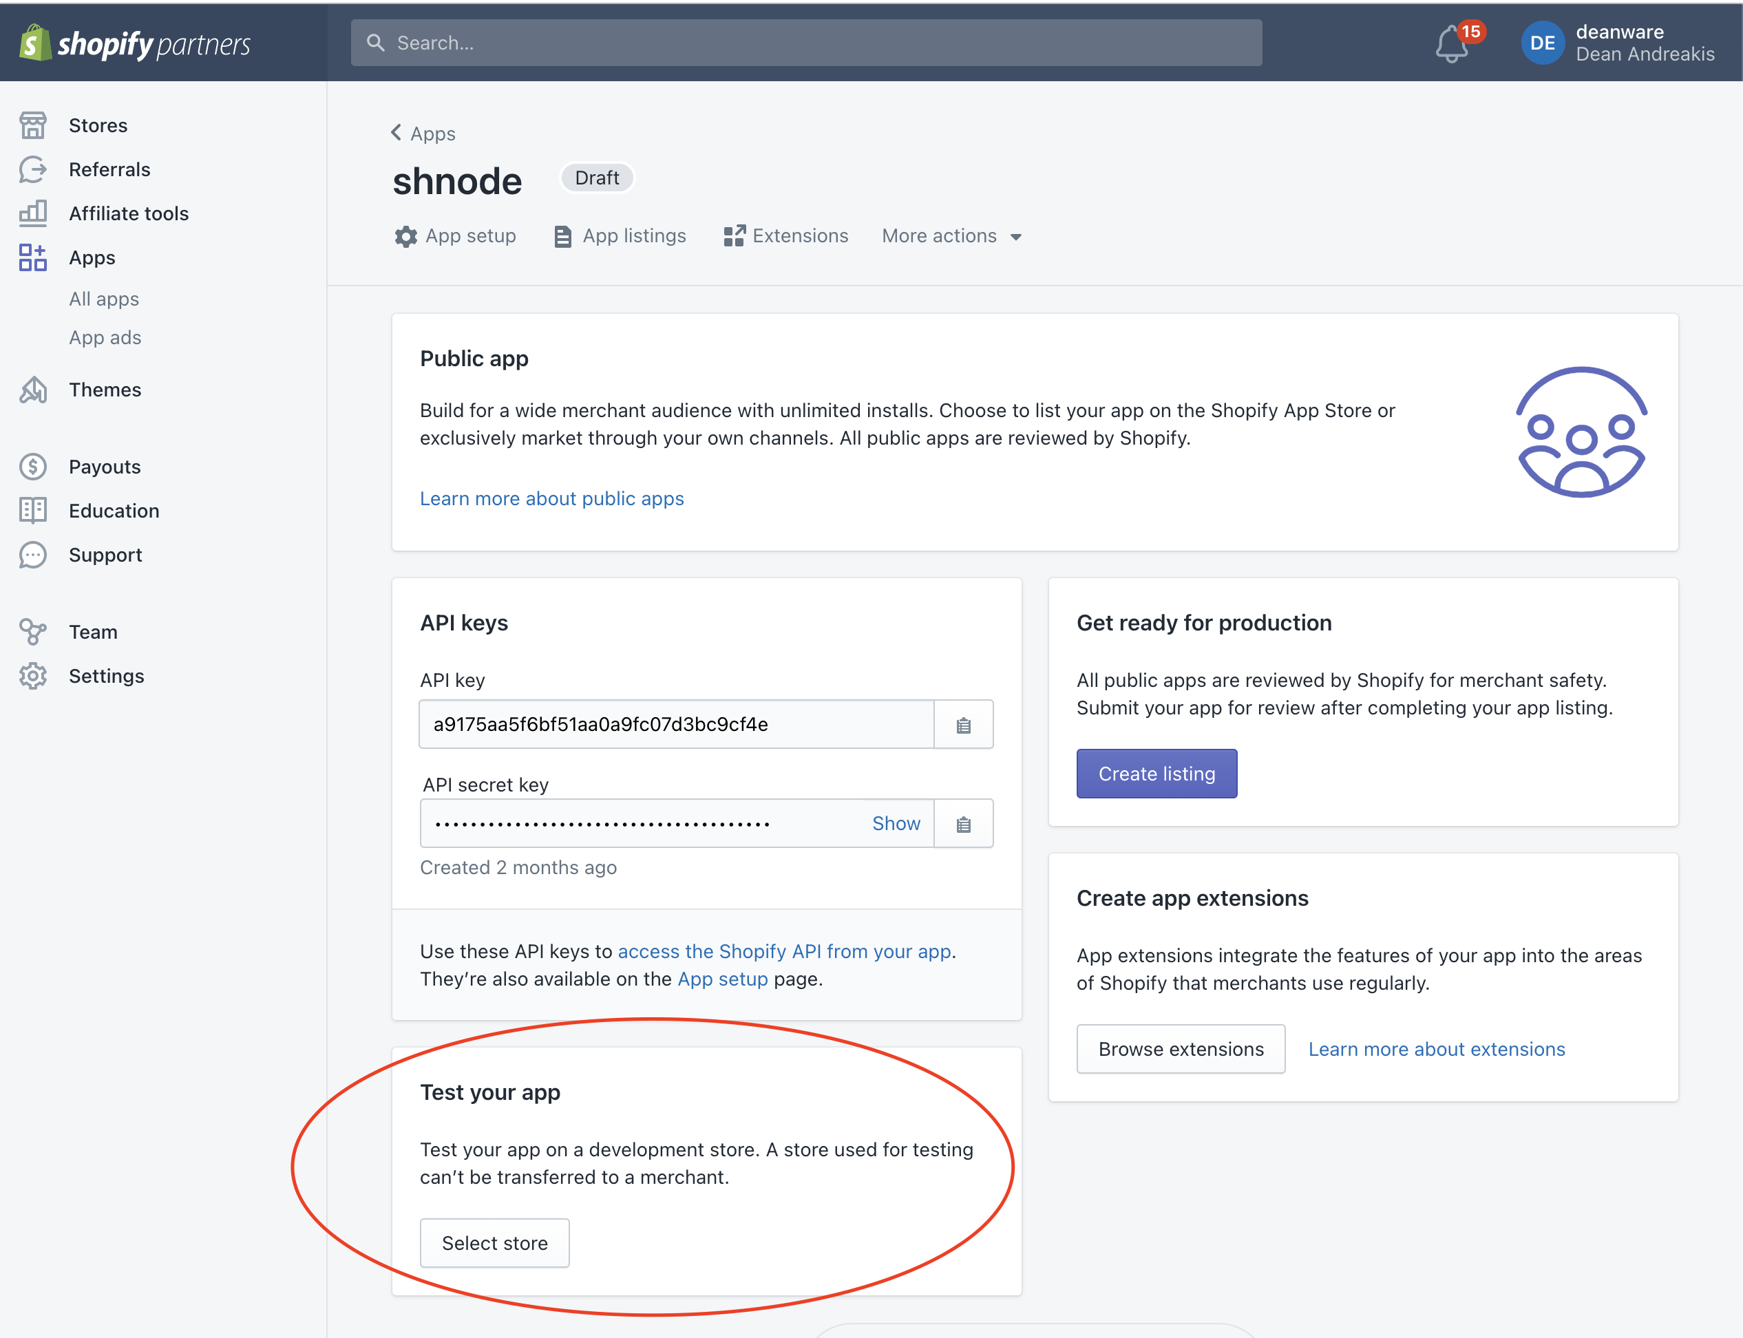This screenshot has width=1743, height=1338.
Task: Click the back chevron beside Apps
Action: (x=396, y=132)
